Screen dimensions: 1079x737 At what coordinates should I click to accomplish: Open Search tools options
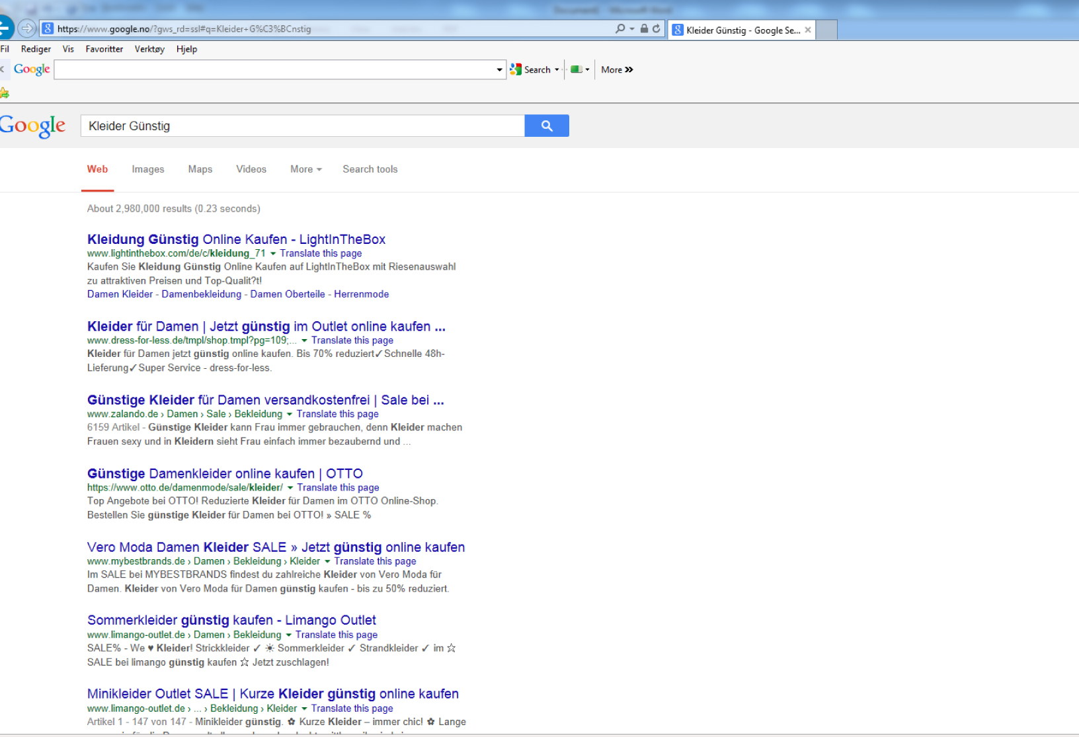click(x=370, y=169)
